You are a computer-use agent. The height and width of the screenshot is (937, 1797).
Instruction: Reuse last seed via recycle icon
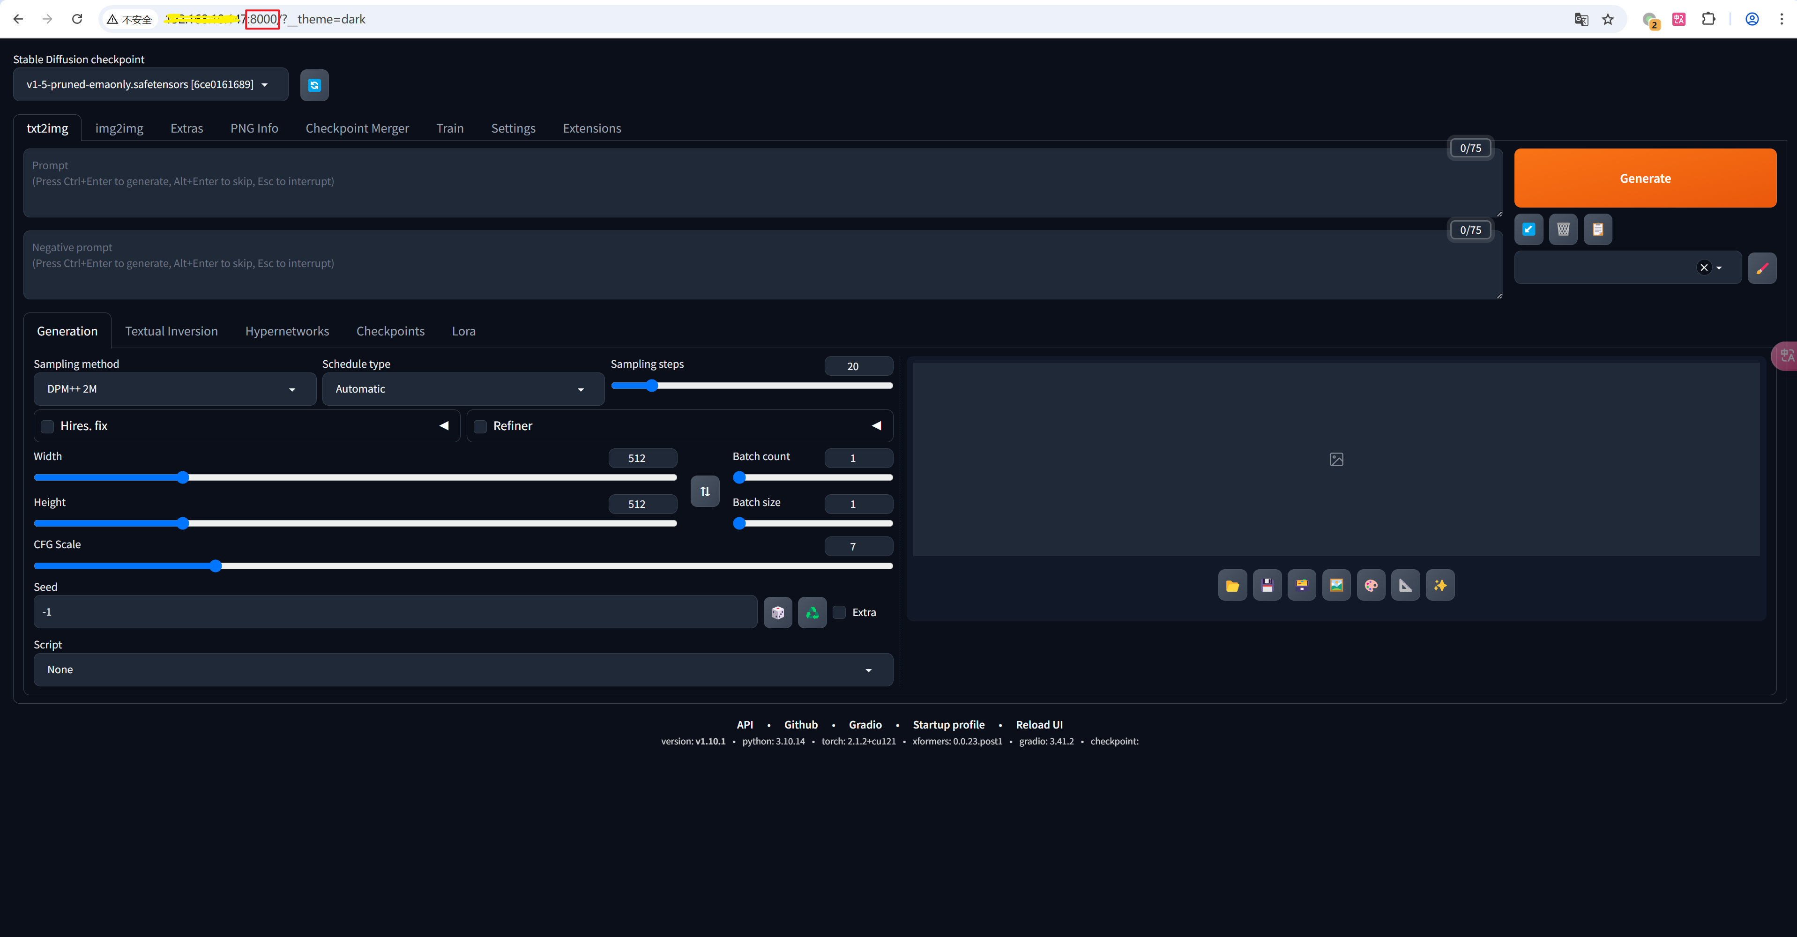(x=812, y=612)
